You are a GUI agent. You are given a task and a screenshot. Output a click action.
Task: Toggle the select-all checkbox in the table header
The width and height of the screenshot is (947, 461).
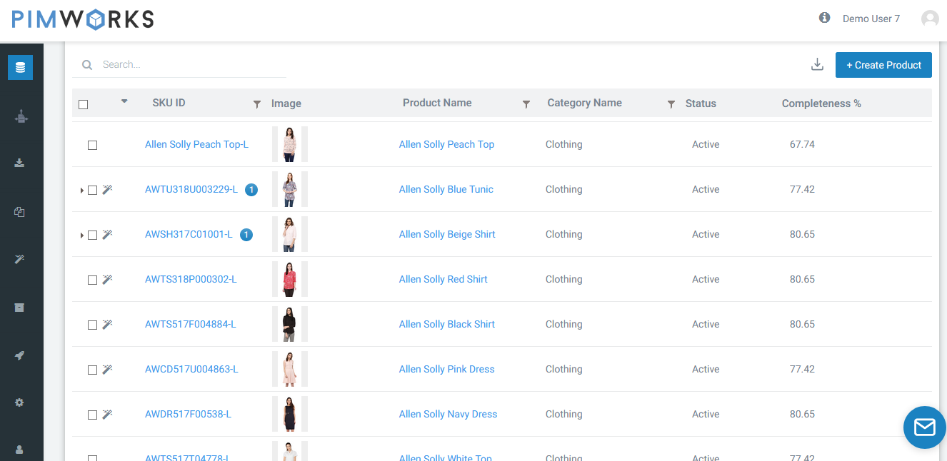click(x=84, y=104)
